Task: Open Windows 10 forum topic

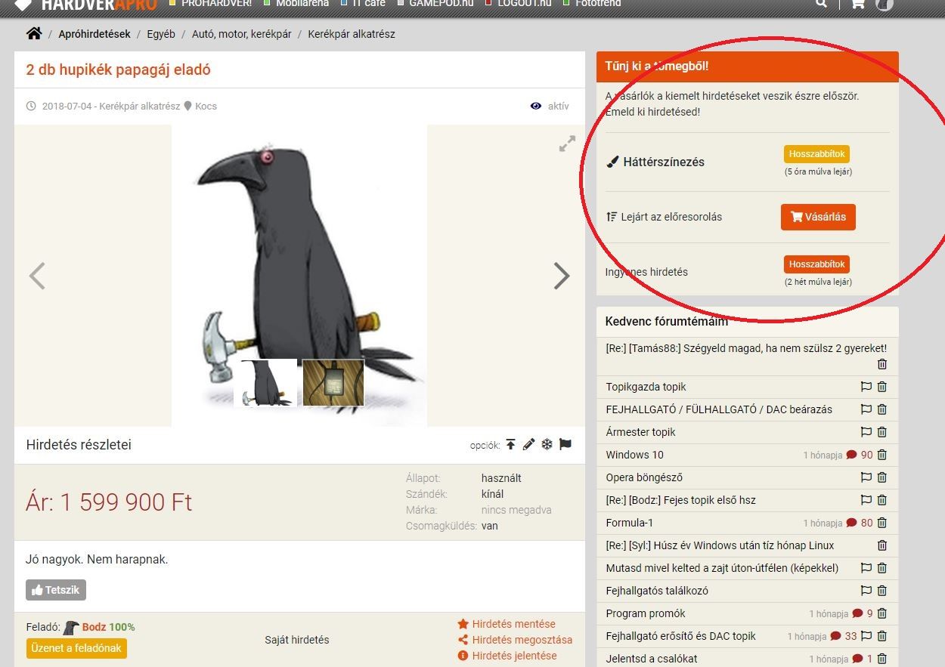Action: coord(634,455)
